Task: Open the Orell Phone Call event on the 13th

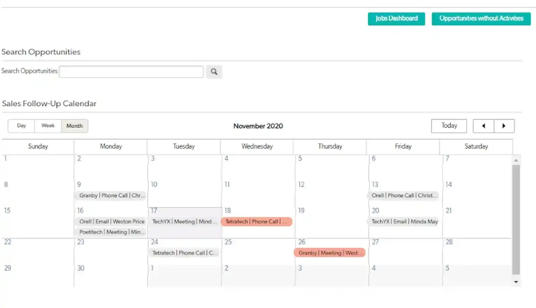Action: [x=403, y=195]
